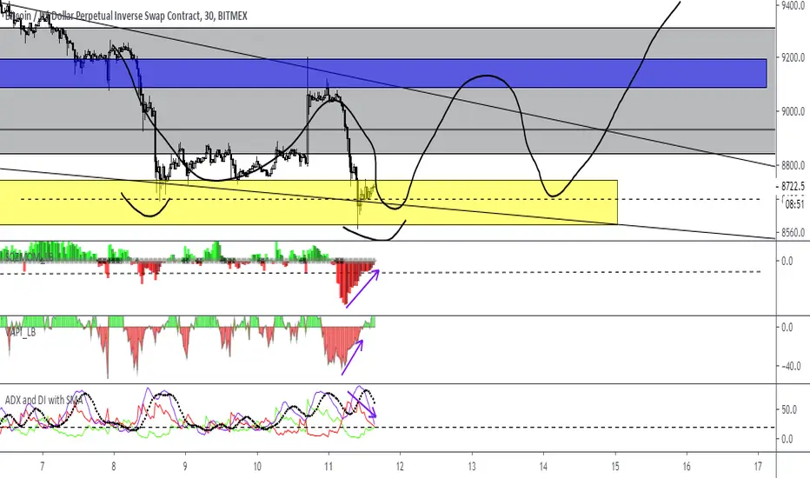The width and height of the screenshot is (810, 478).
Task: Select the purple arrow in ADX pane
Action: tap(362, 404)
